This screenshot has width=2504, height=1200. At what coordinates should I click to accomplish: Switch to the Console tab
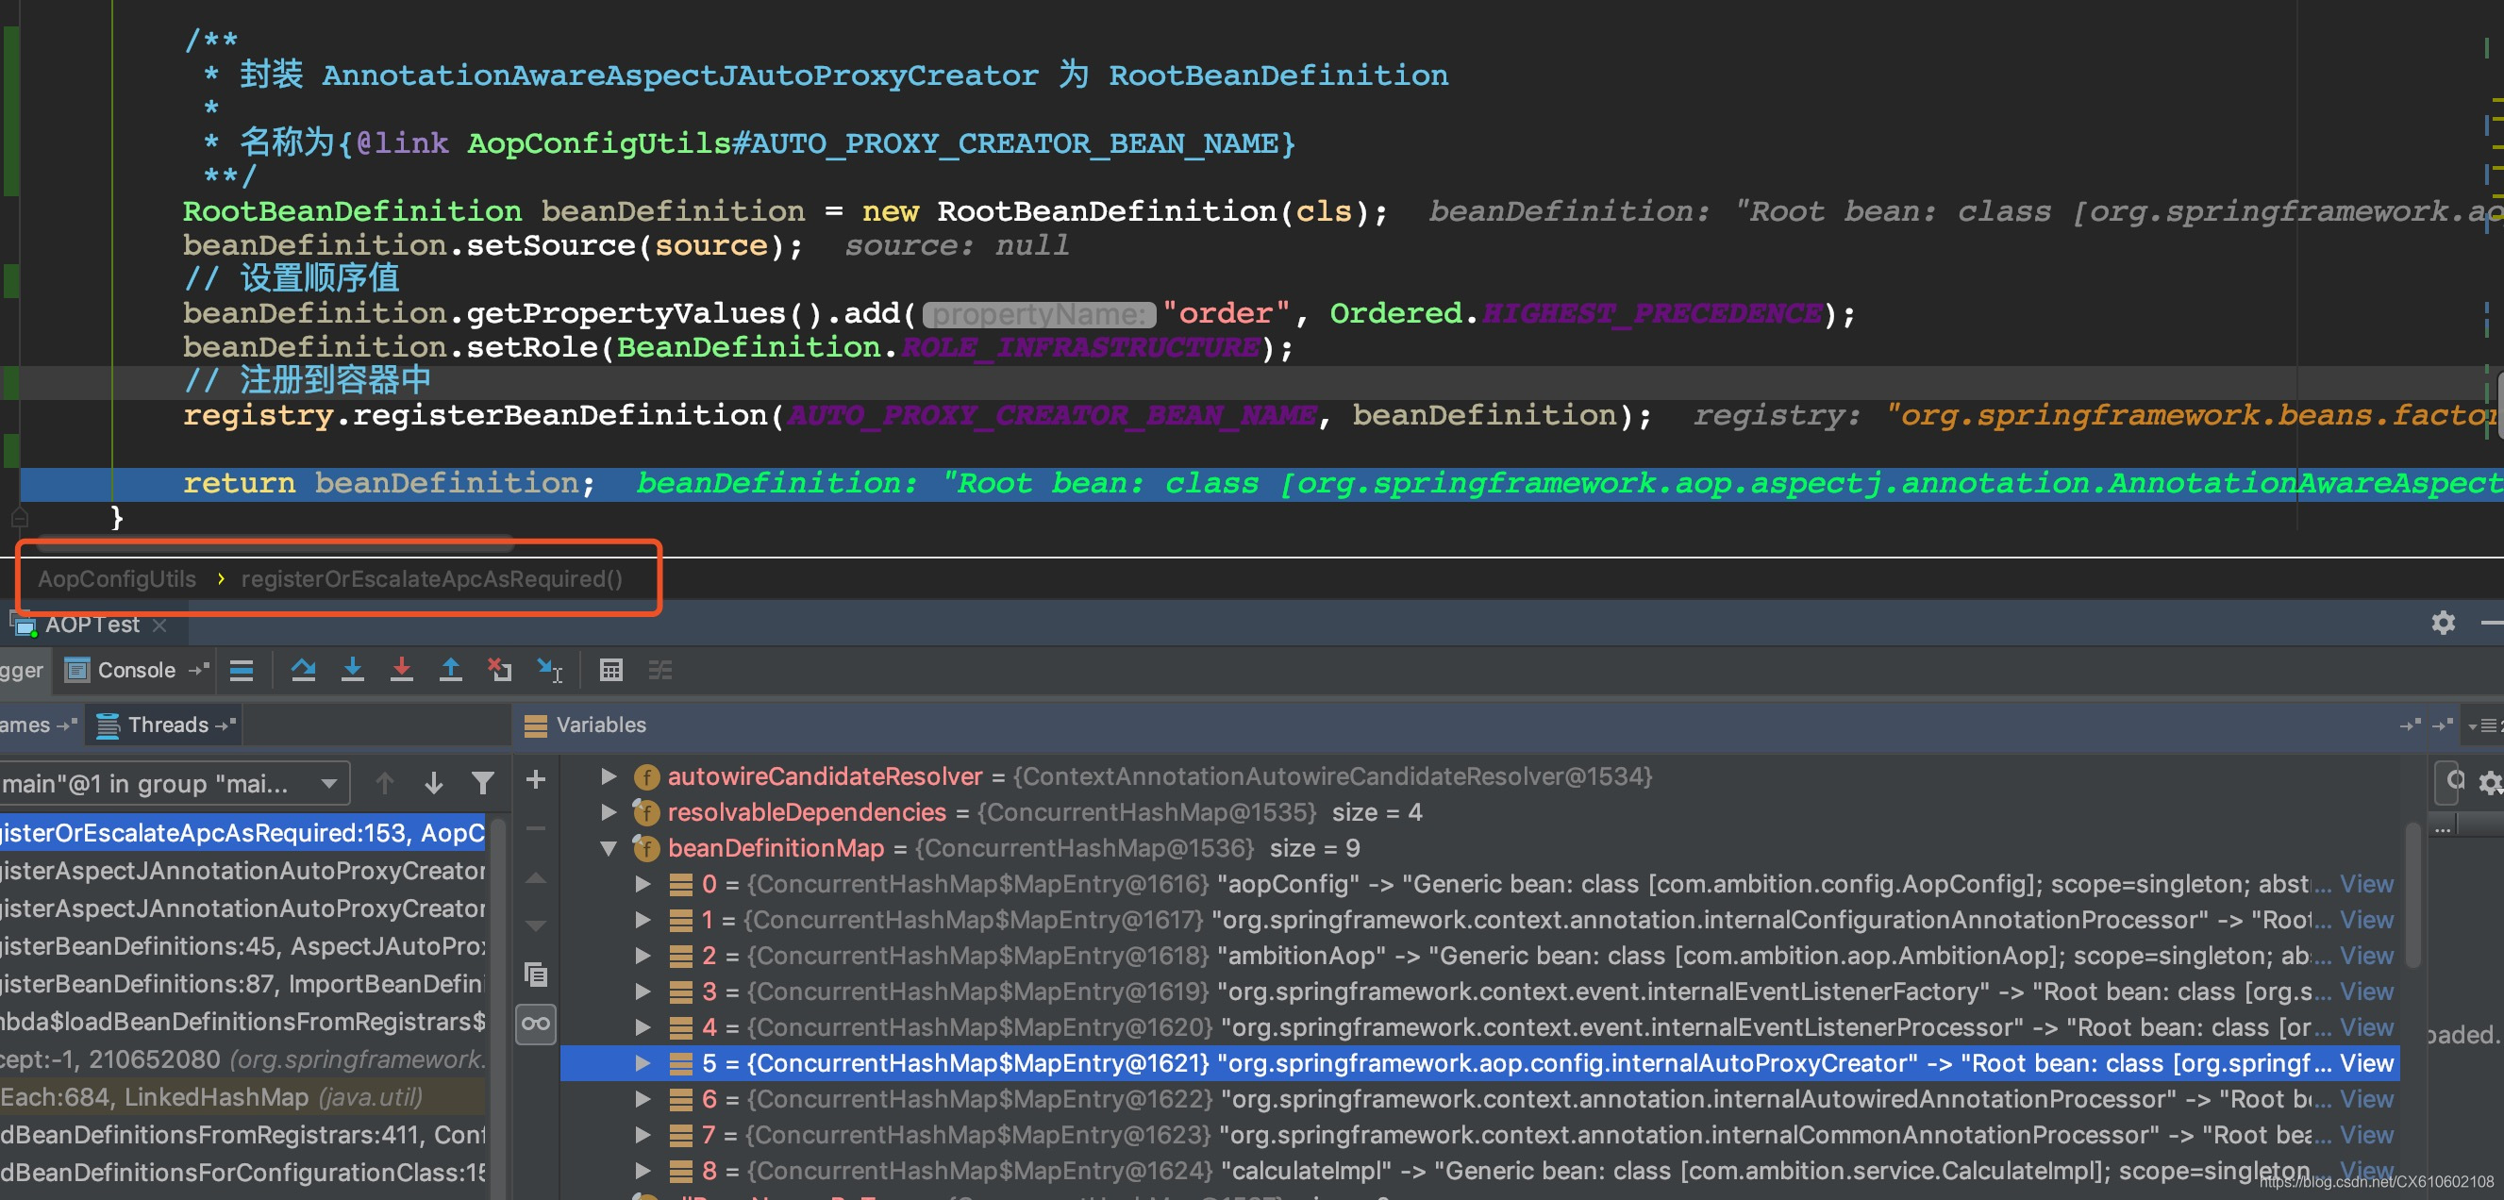point(136,671)
